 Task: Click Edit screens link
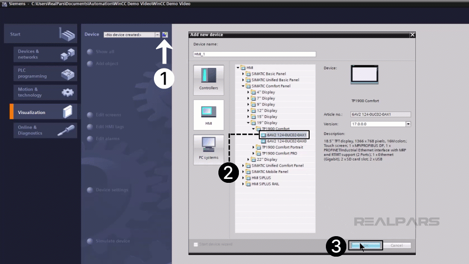(x=108, y=114)
